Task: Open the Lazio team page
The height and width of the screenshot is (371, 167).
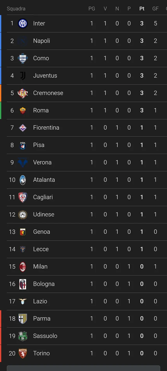Action: point(40,301)
